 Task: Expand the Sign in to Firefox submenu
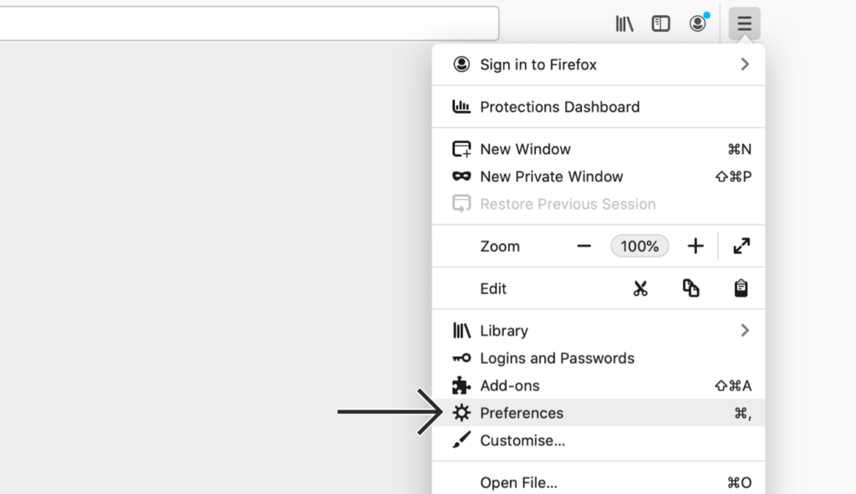pos(599,64)
